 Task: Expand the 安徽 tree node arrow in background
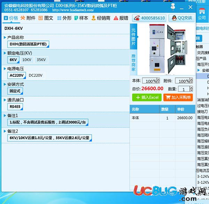[199, 70]
